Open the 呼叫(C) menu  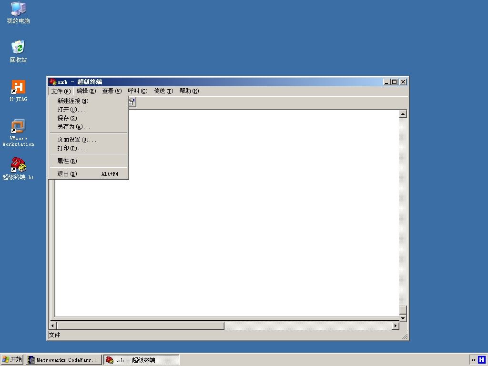point(138,91)
